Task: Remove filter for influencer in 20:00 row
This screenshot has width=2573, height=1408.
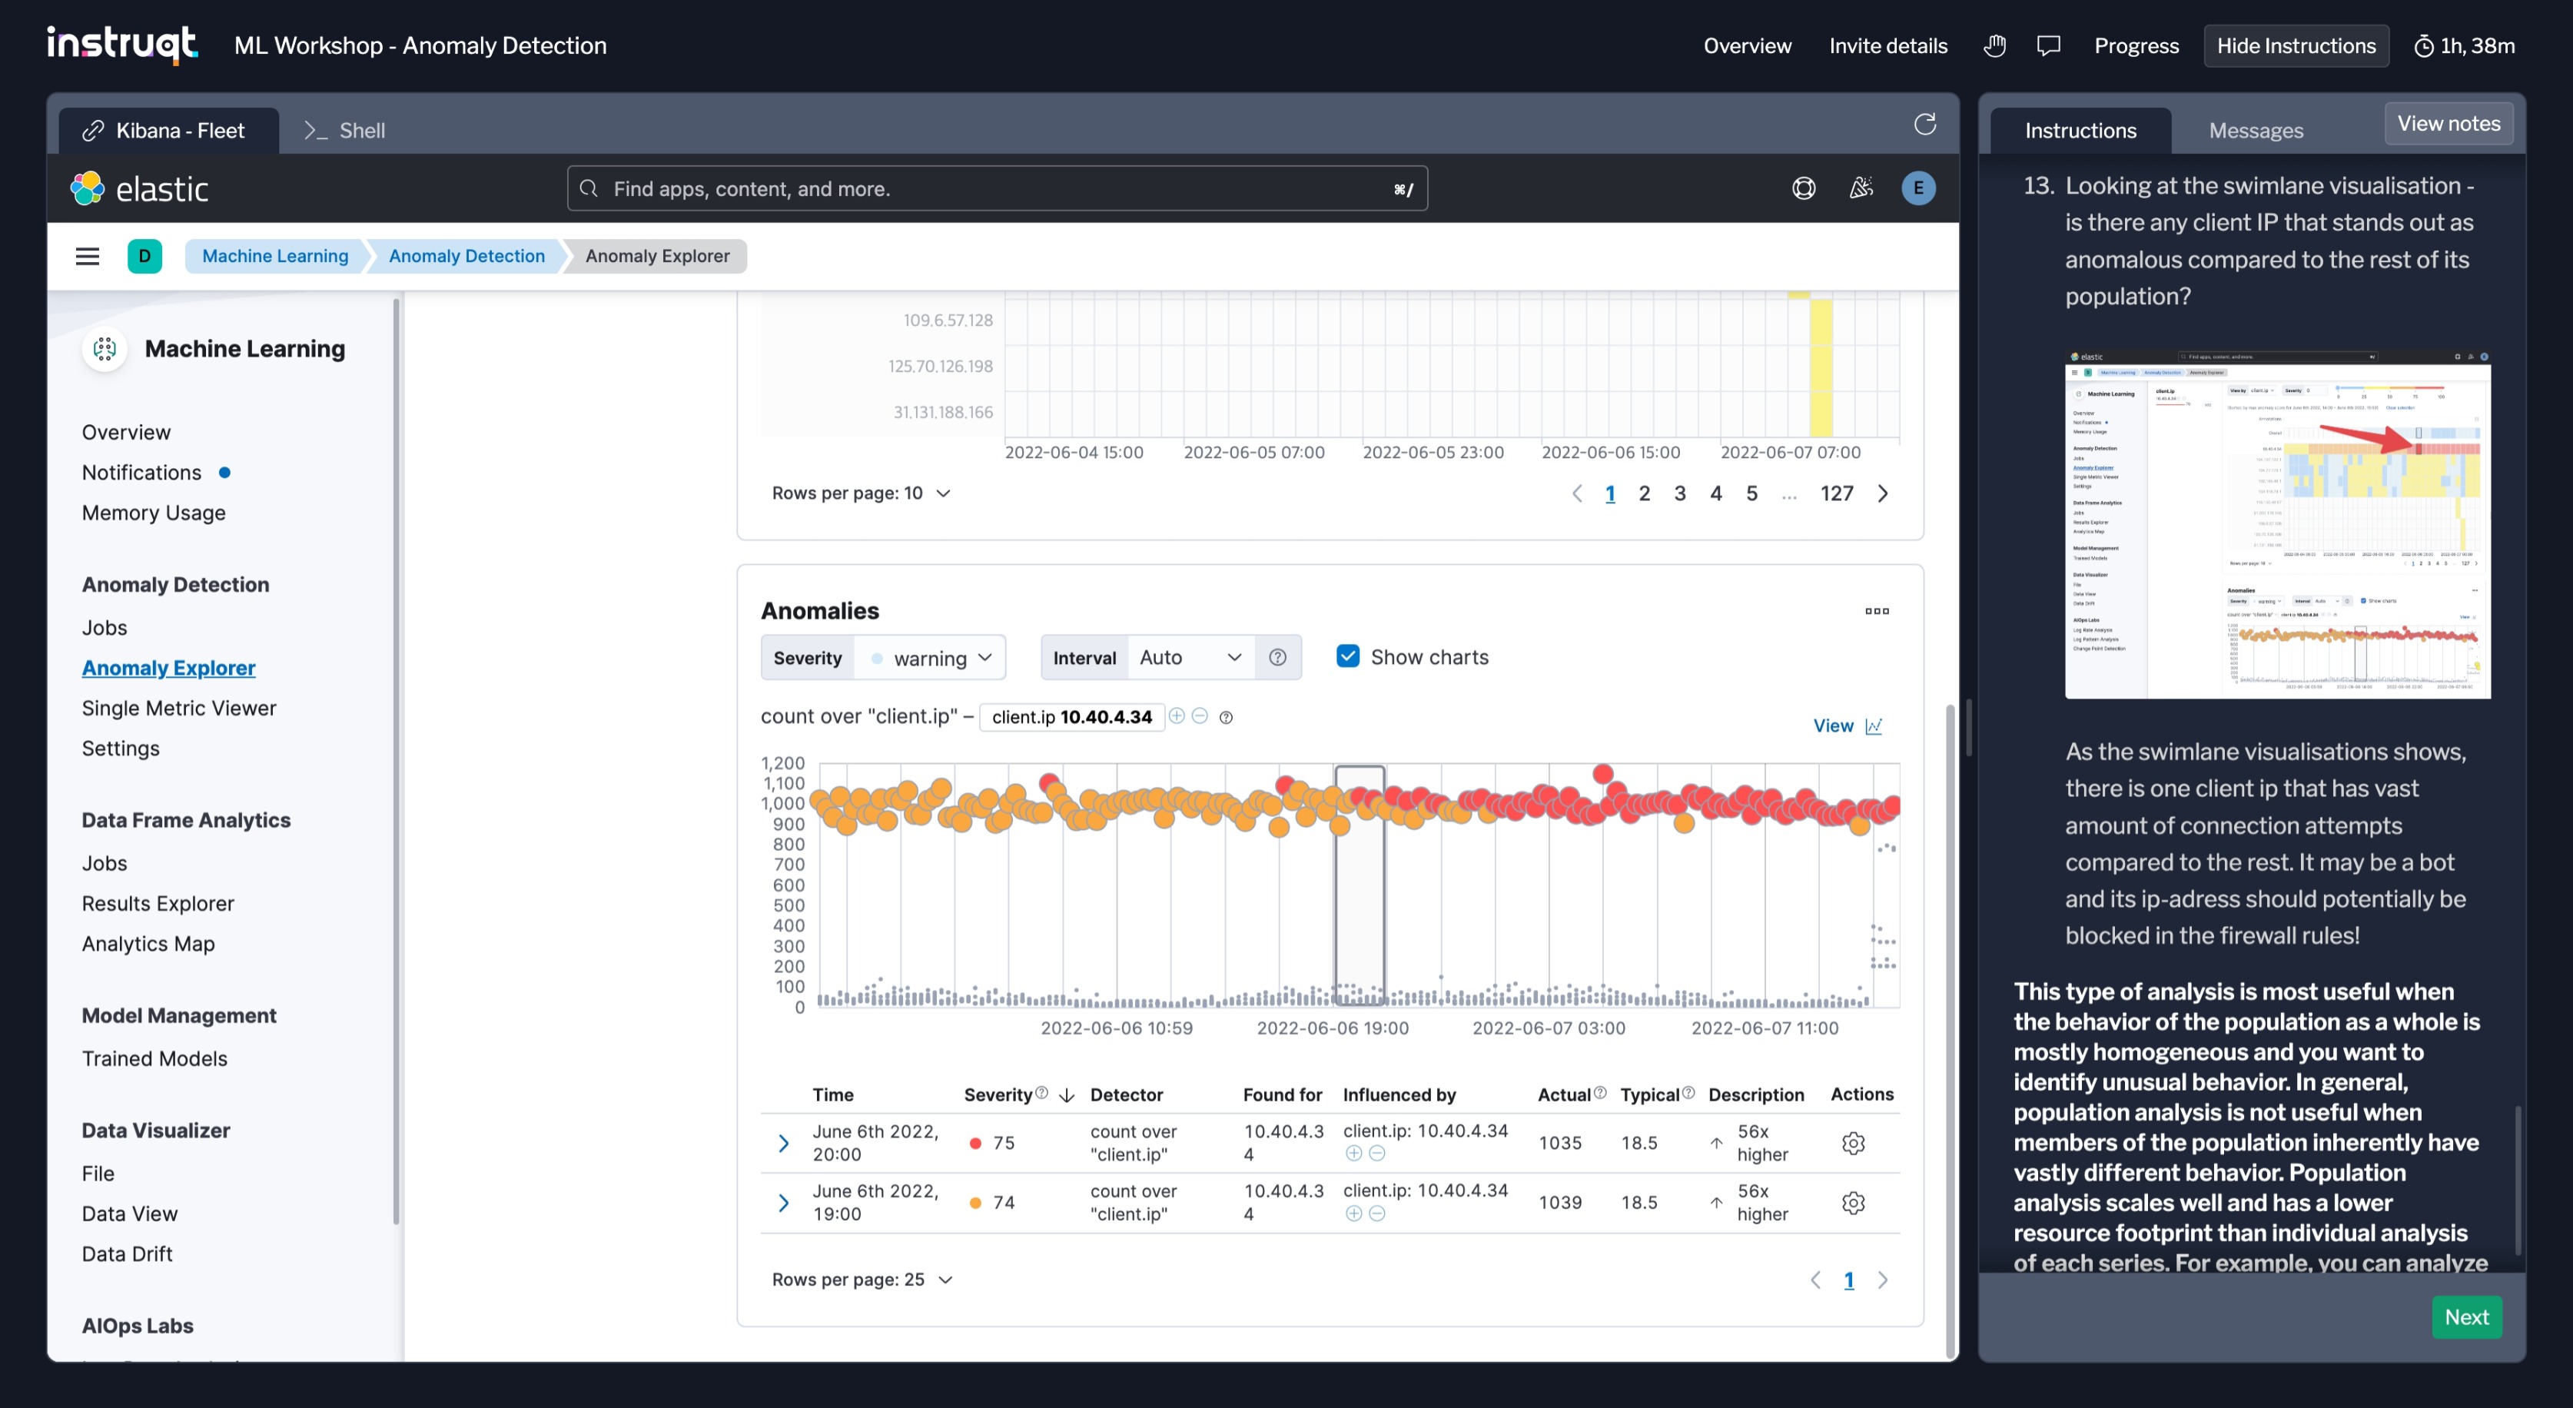Action: pos(1377,1154)
